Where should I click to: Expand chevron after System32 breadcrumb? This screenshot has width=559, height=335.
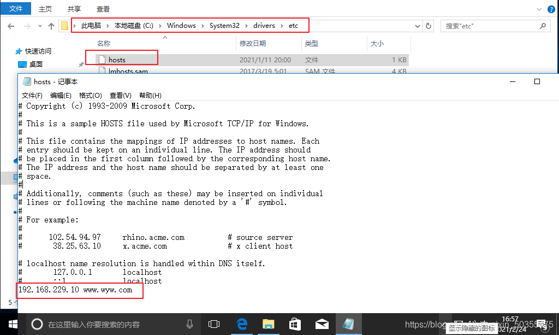246,26
